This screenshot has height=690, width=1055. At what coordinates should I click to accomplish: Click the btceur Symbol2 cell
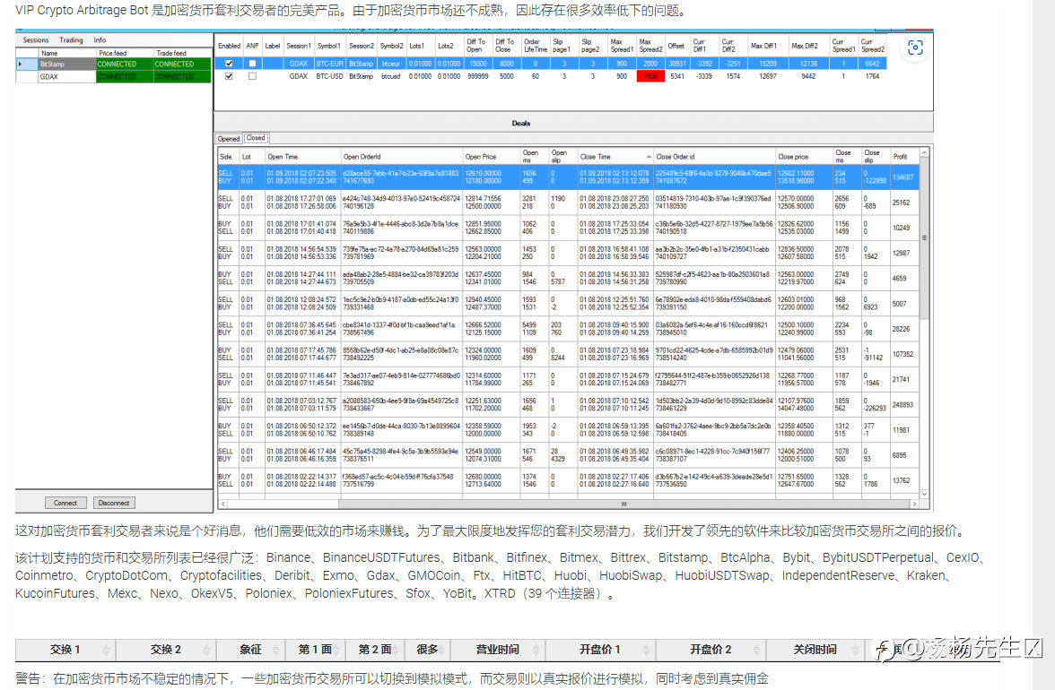point(391,64)
